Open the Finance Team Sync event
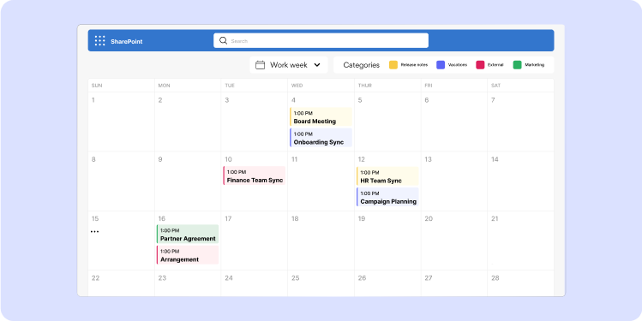This screenshot has height=321, width=642. tap(255, 175)
